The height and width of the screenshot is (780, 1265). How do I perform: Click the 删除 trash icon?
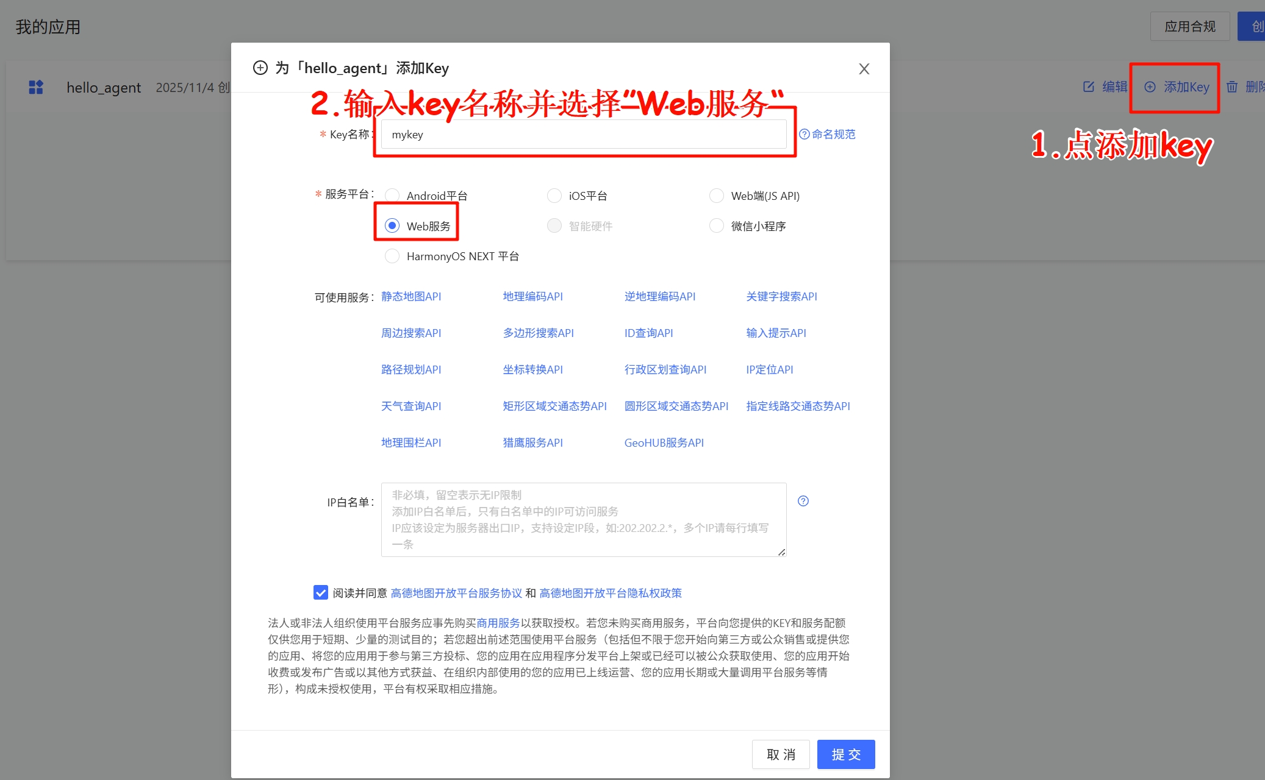1233,87
